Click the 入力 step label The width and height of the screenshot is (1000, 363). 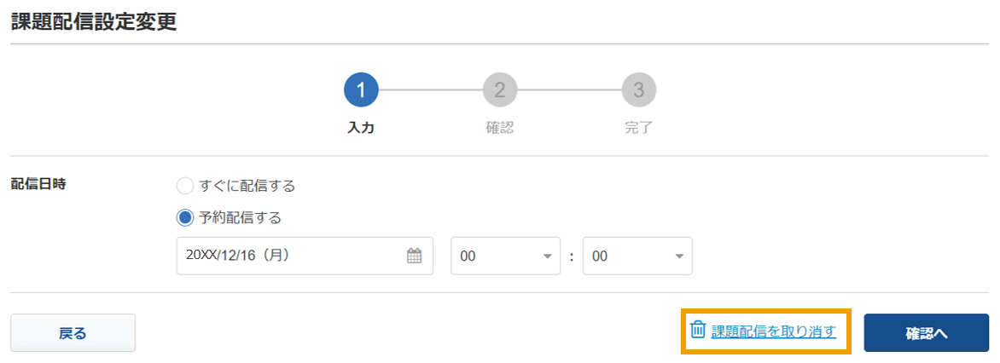(361, 127)
